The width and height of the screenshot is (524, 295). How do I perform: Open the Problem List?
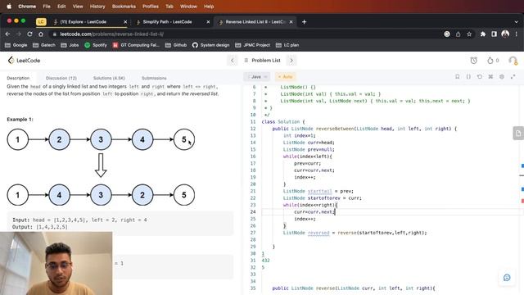pyautogui.click(x=262, y=60)
